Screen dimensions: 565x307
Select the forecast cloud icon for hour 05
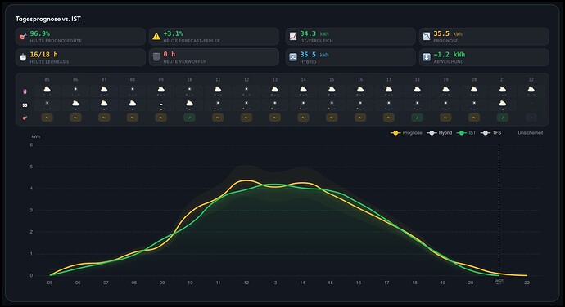click(47, 90)
